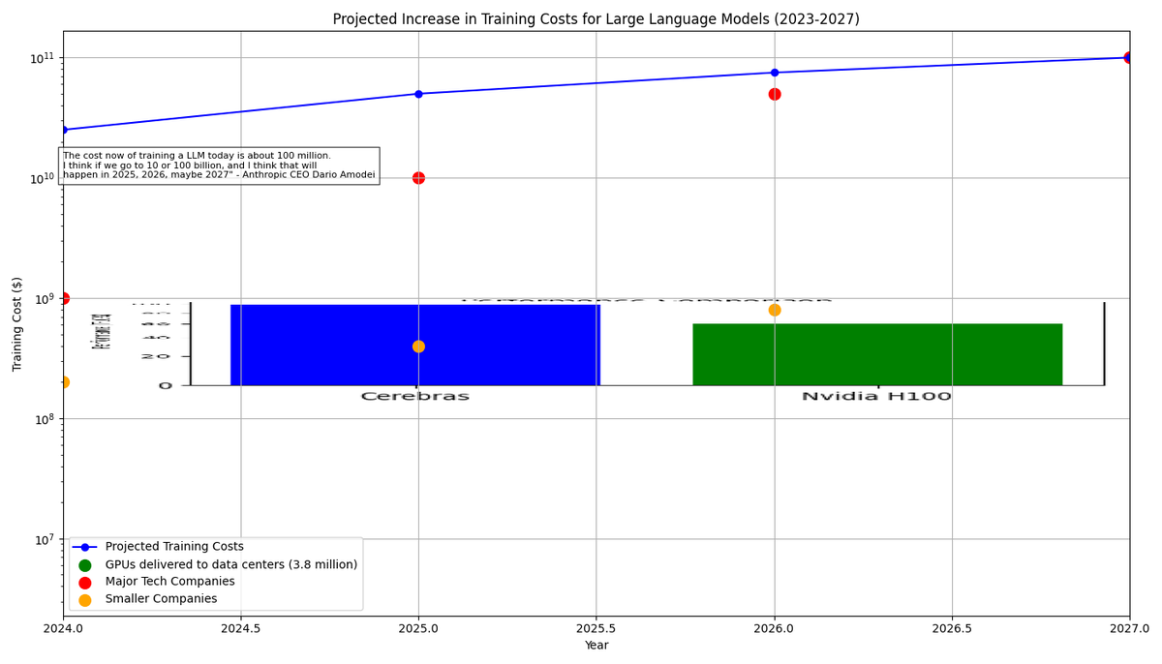1162x664 pixels.
Task: Click the green Nvidia H100 bar in inset
Action: click(x=877, y=354)
